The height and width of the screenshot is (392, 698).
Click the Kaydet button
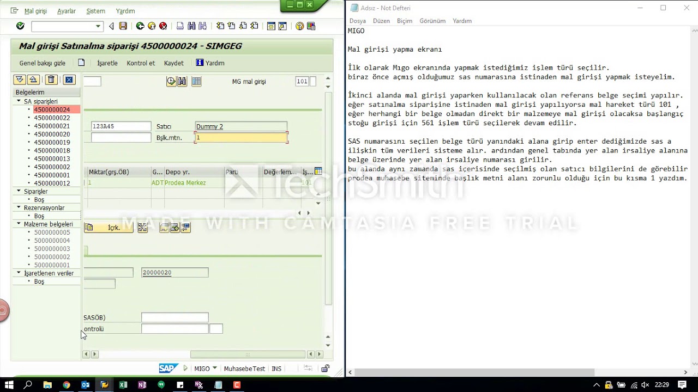(x=174, y=63)
